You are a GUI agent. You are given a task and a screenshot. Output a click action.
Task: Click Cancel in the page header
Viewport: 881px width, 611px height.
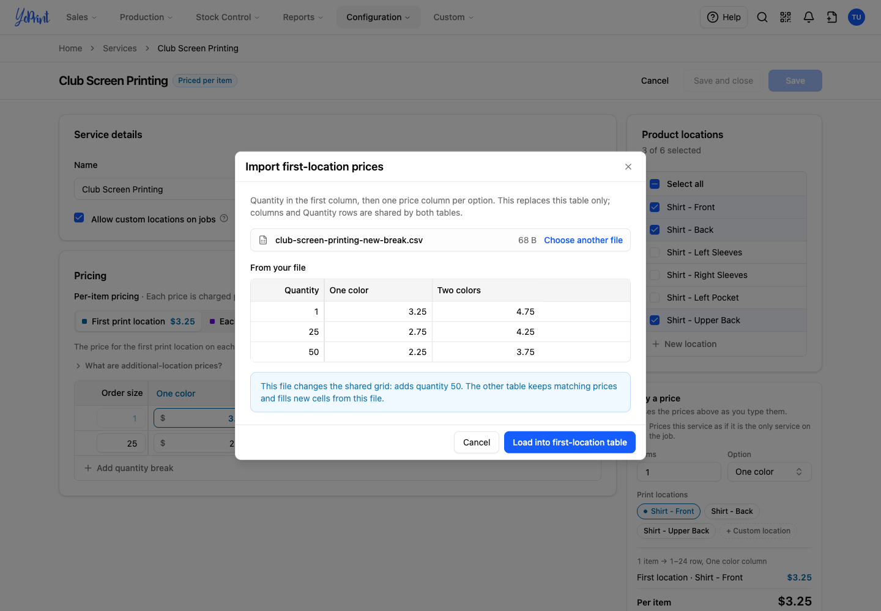(x=655, y=81)
